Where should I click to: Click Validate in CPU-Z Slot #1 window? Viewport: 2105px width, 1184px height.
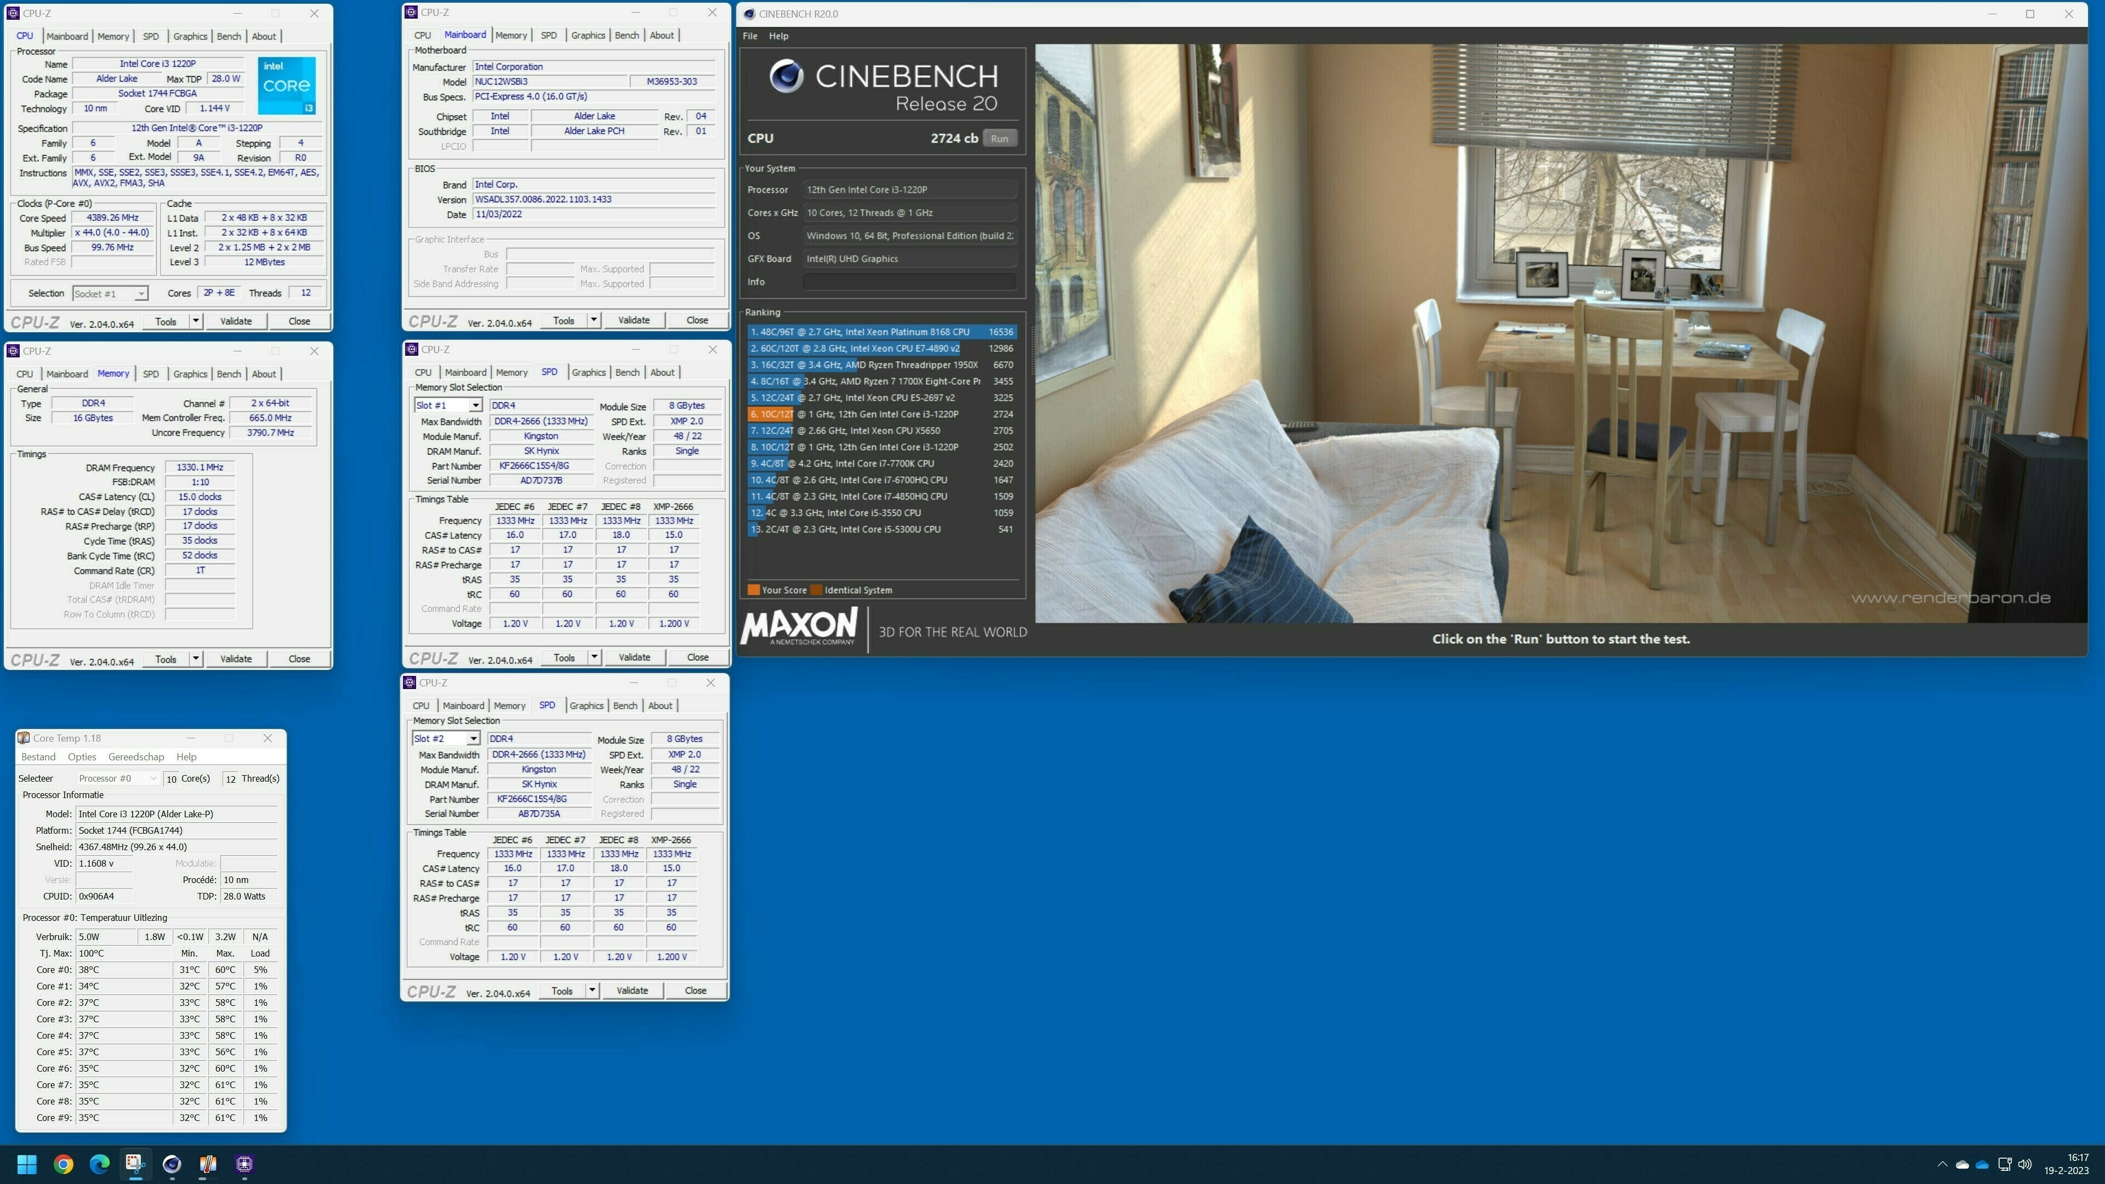pos(634,657)
